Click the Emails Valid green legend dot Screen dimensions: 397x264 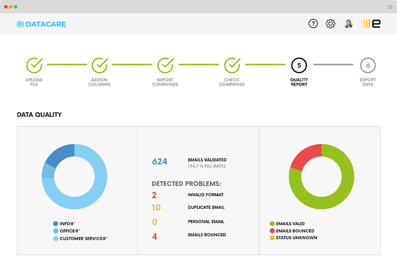pos(272,224)
